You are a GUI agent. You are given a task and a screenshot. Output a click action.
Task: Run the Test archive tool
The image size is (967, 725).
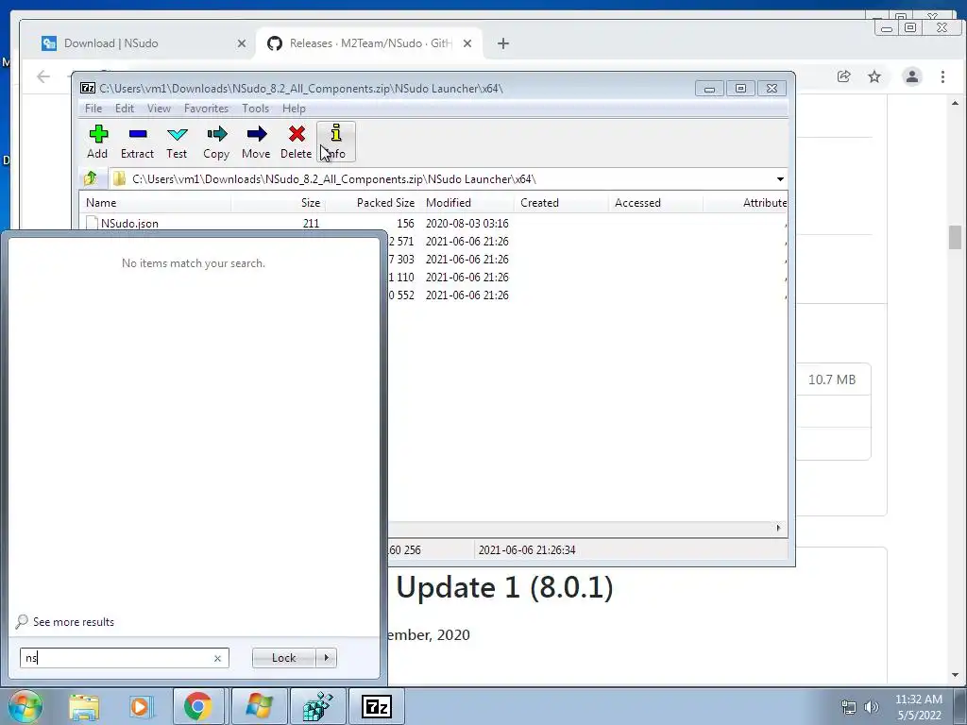pyautogui.click(x=177, y=142)
